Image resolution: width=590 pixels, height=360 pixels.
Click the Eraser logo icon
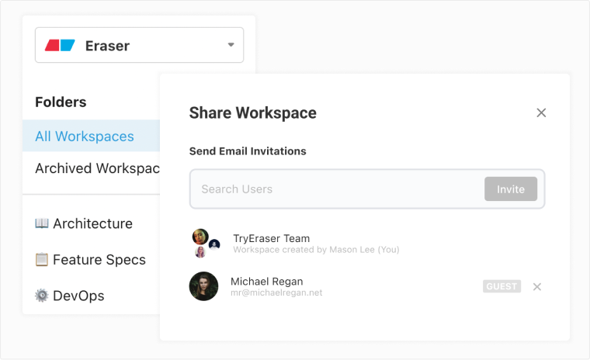60,46
